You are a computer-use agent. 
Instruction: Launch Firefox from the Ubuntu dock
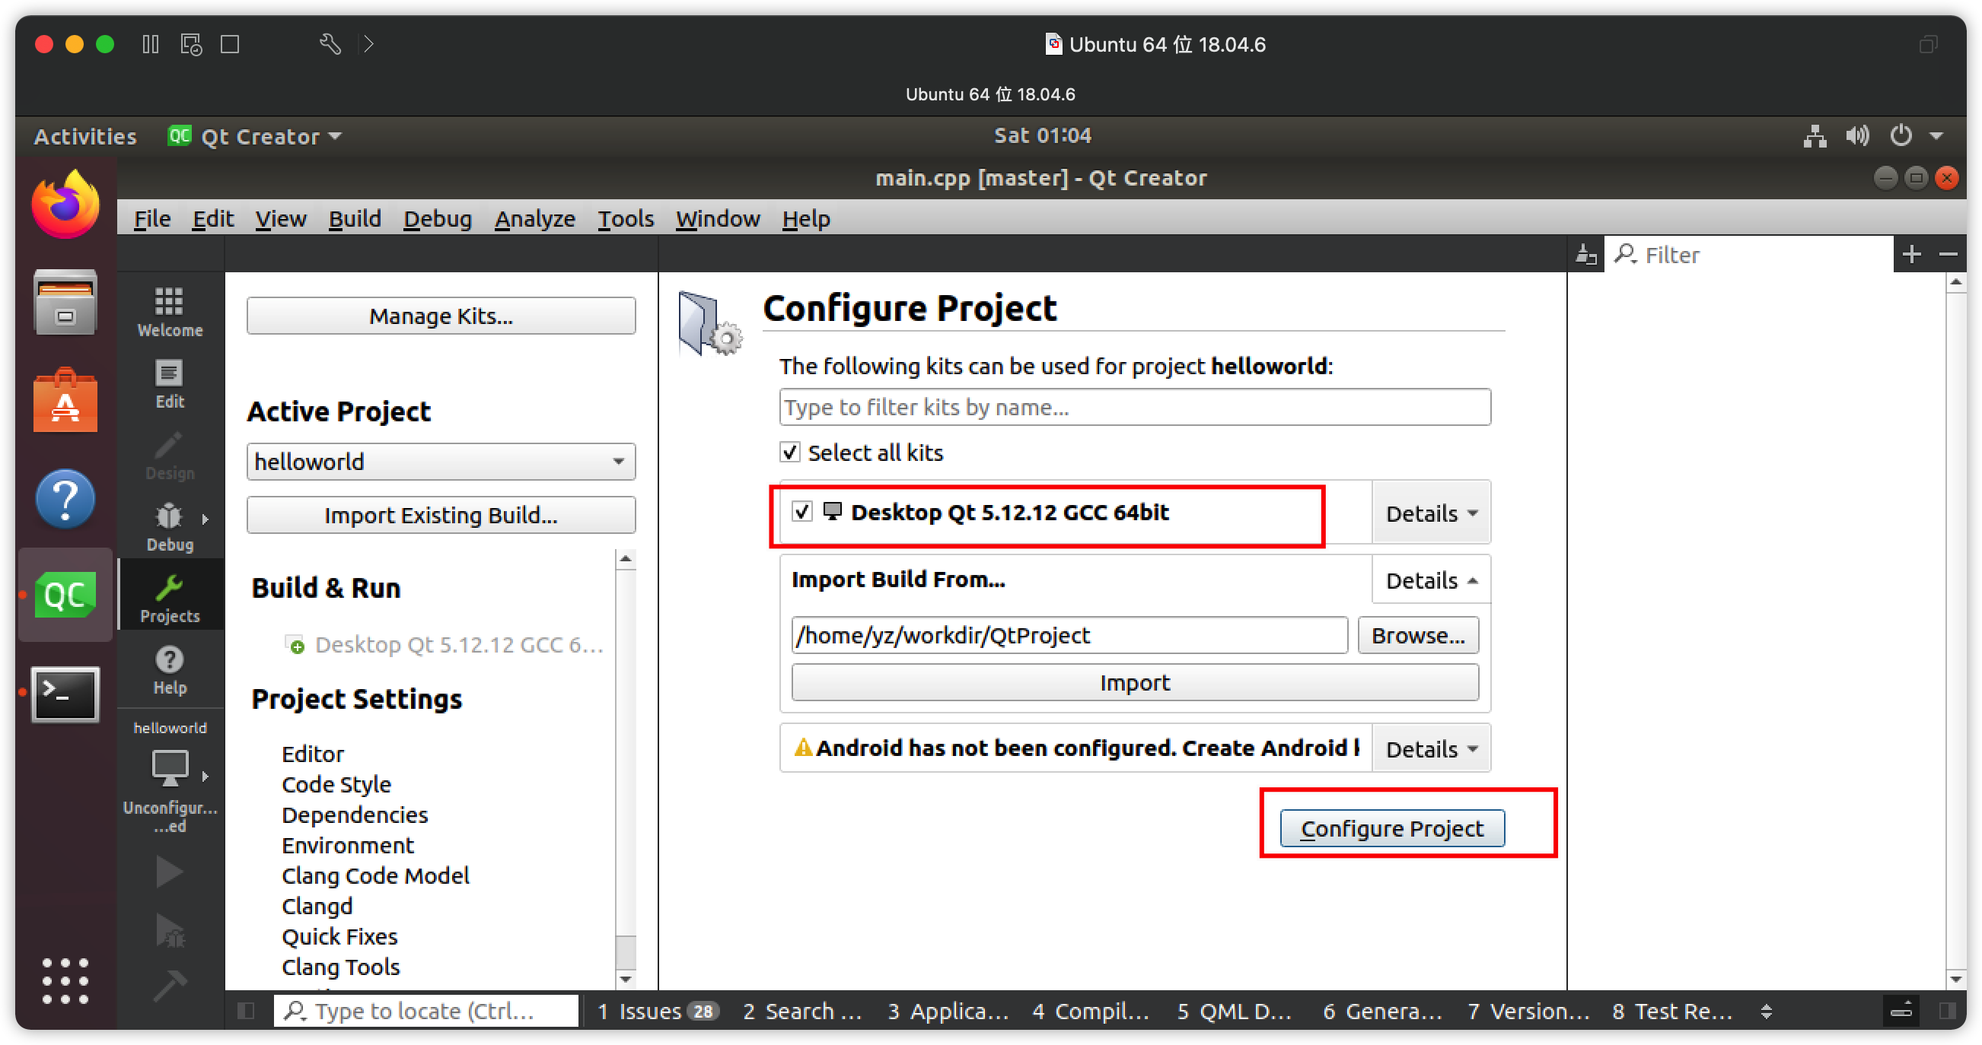pyautogui.click(x=65, y=205)
